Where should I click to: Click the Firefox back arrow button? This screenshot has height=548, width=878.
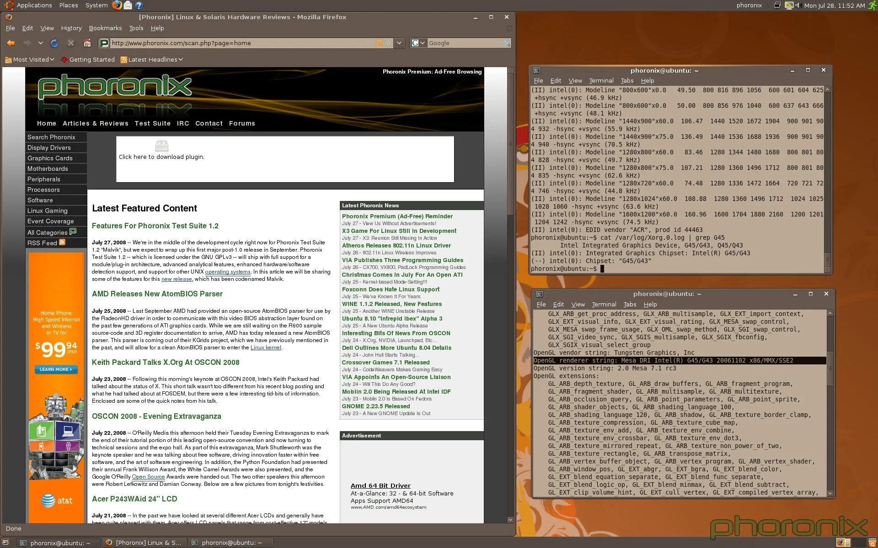[11, 43]
